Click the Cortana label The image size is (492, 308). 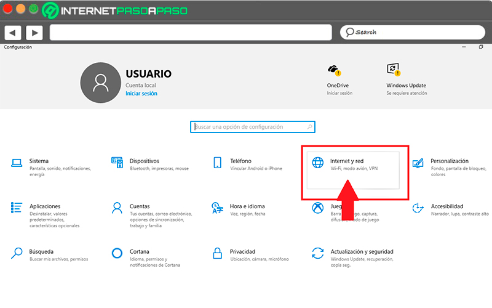click(x=140, y=251)
